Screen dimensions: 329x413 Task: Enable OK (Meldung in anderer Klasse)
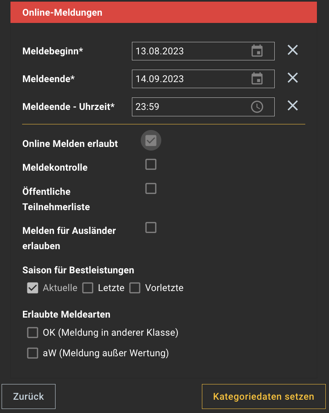pyautogui.click(x=33, y=333)
